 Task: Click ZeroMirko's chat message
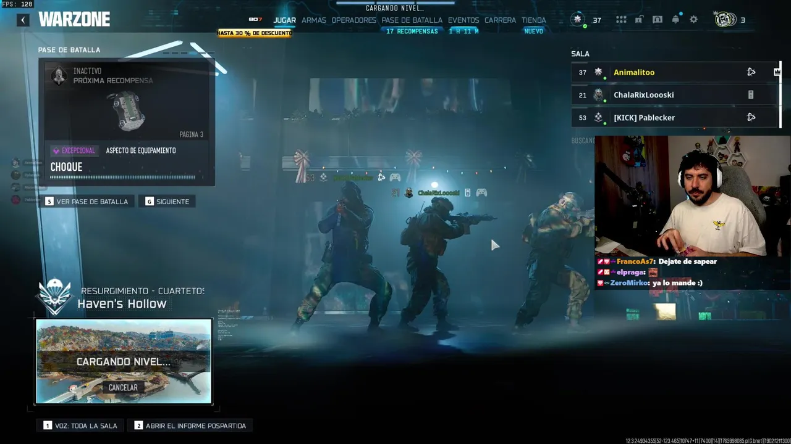pos(649,283)
